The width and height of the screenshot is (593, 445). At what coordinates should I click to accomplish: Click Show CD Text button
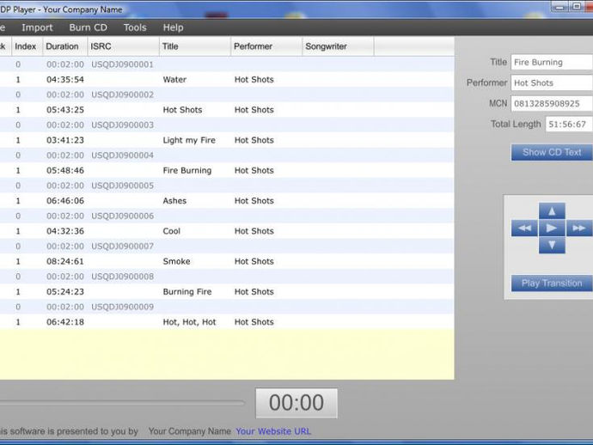552,152
